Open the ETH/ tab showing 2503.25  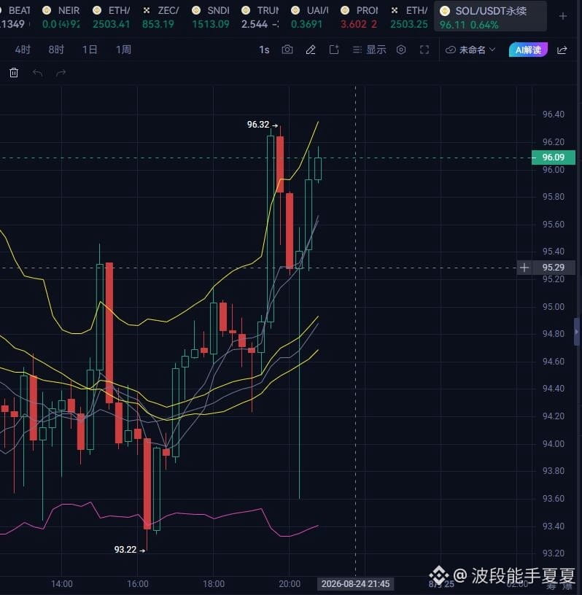click(x=409, y=17)
